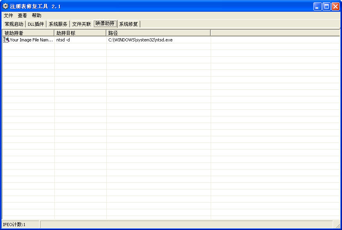The image size is (342, 230).
Task: Switch to the DLL插件 tab
Action: tap(36, 24)
